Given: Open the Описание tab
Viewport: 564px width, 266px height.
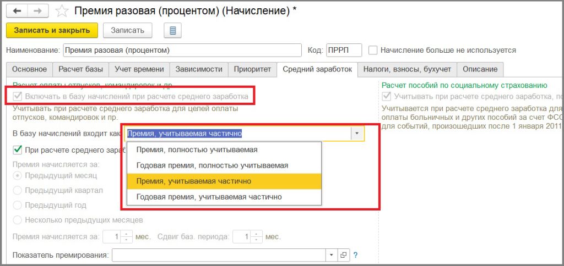Looking at the screenshot, I should click(480, 69).
